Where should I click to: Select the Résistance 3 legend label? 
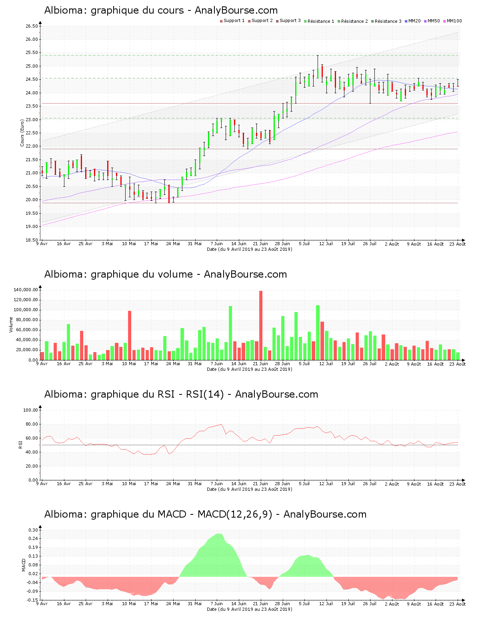pyautogui.click(x=388, y=21)
